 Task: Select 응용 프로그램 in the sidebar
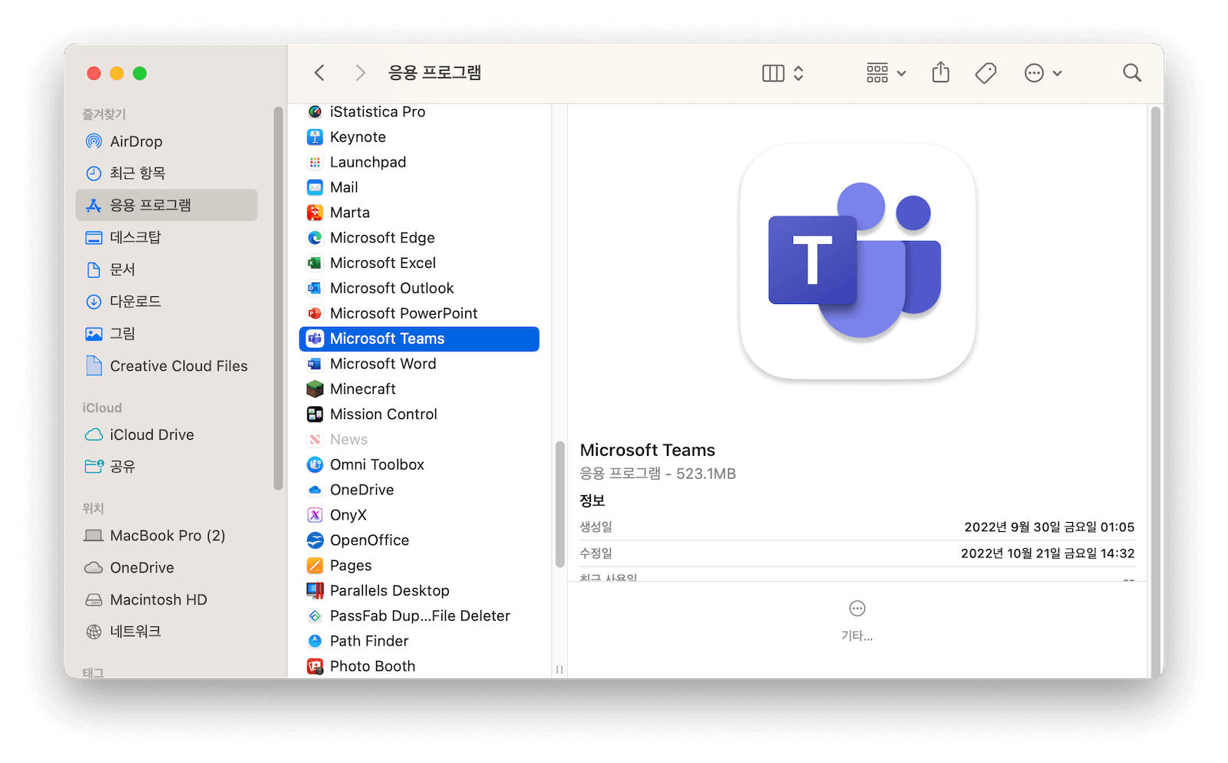click(167, 205)
